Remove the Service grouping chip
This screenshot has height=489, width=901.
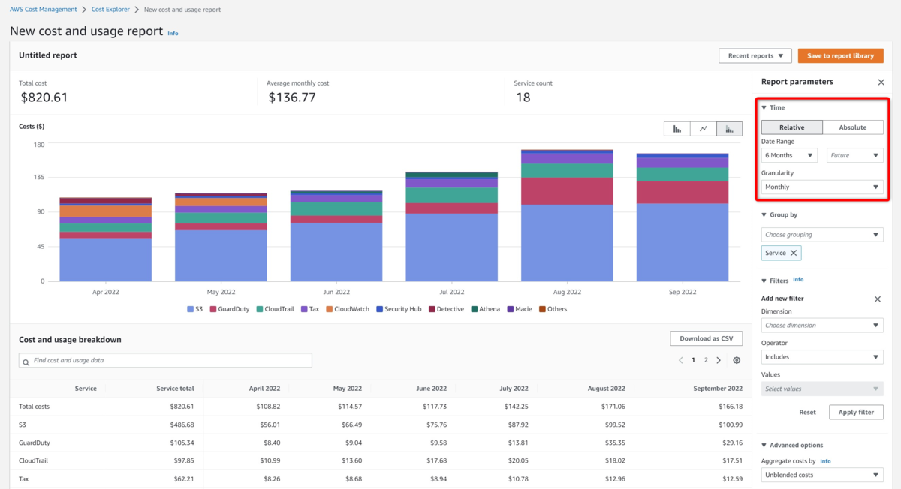pos(794,253)
